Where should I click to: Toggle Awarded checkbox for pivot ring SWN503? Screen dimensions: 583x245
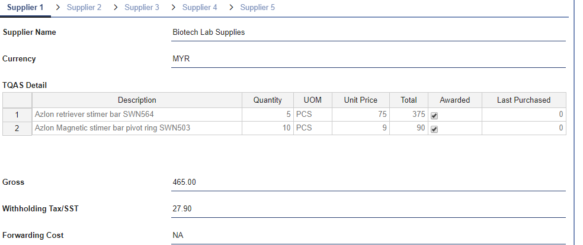pos(434,129)
